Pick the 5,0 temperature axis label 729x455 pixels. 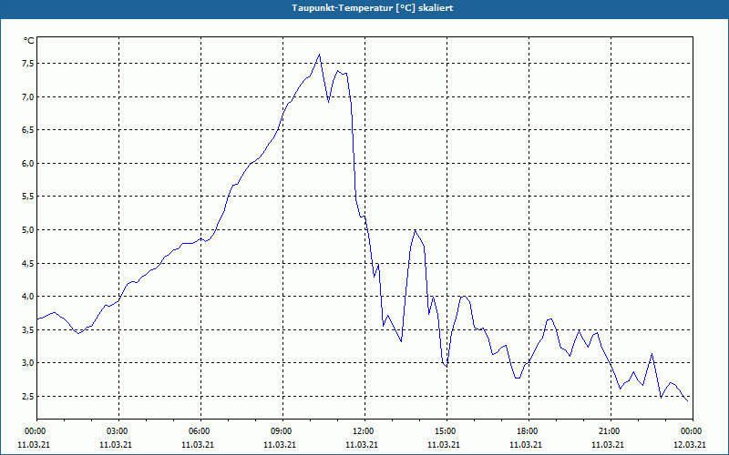pyautogui.click(x=28, y=230)
